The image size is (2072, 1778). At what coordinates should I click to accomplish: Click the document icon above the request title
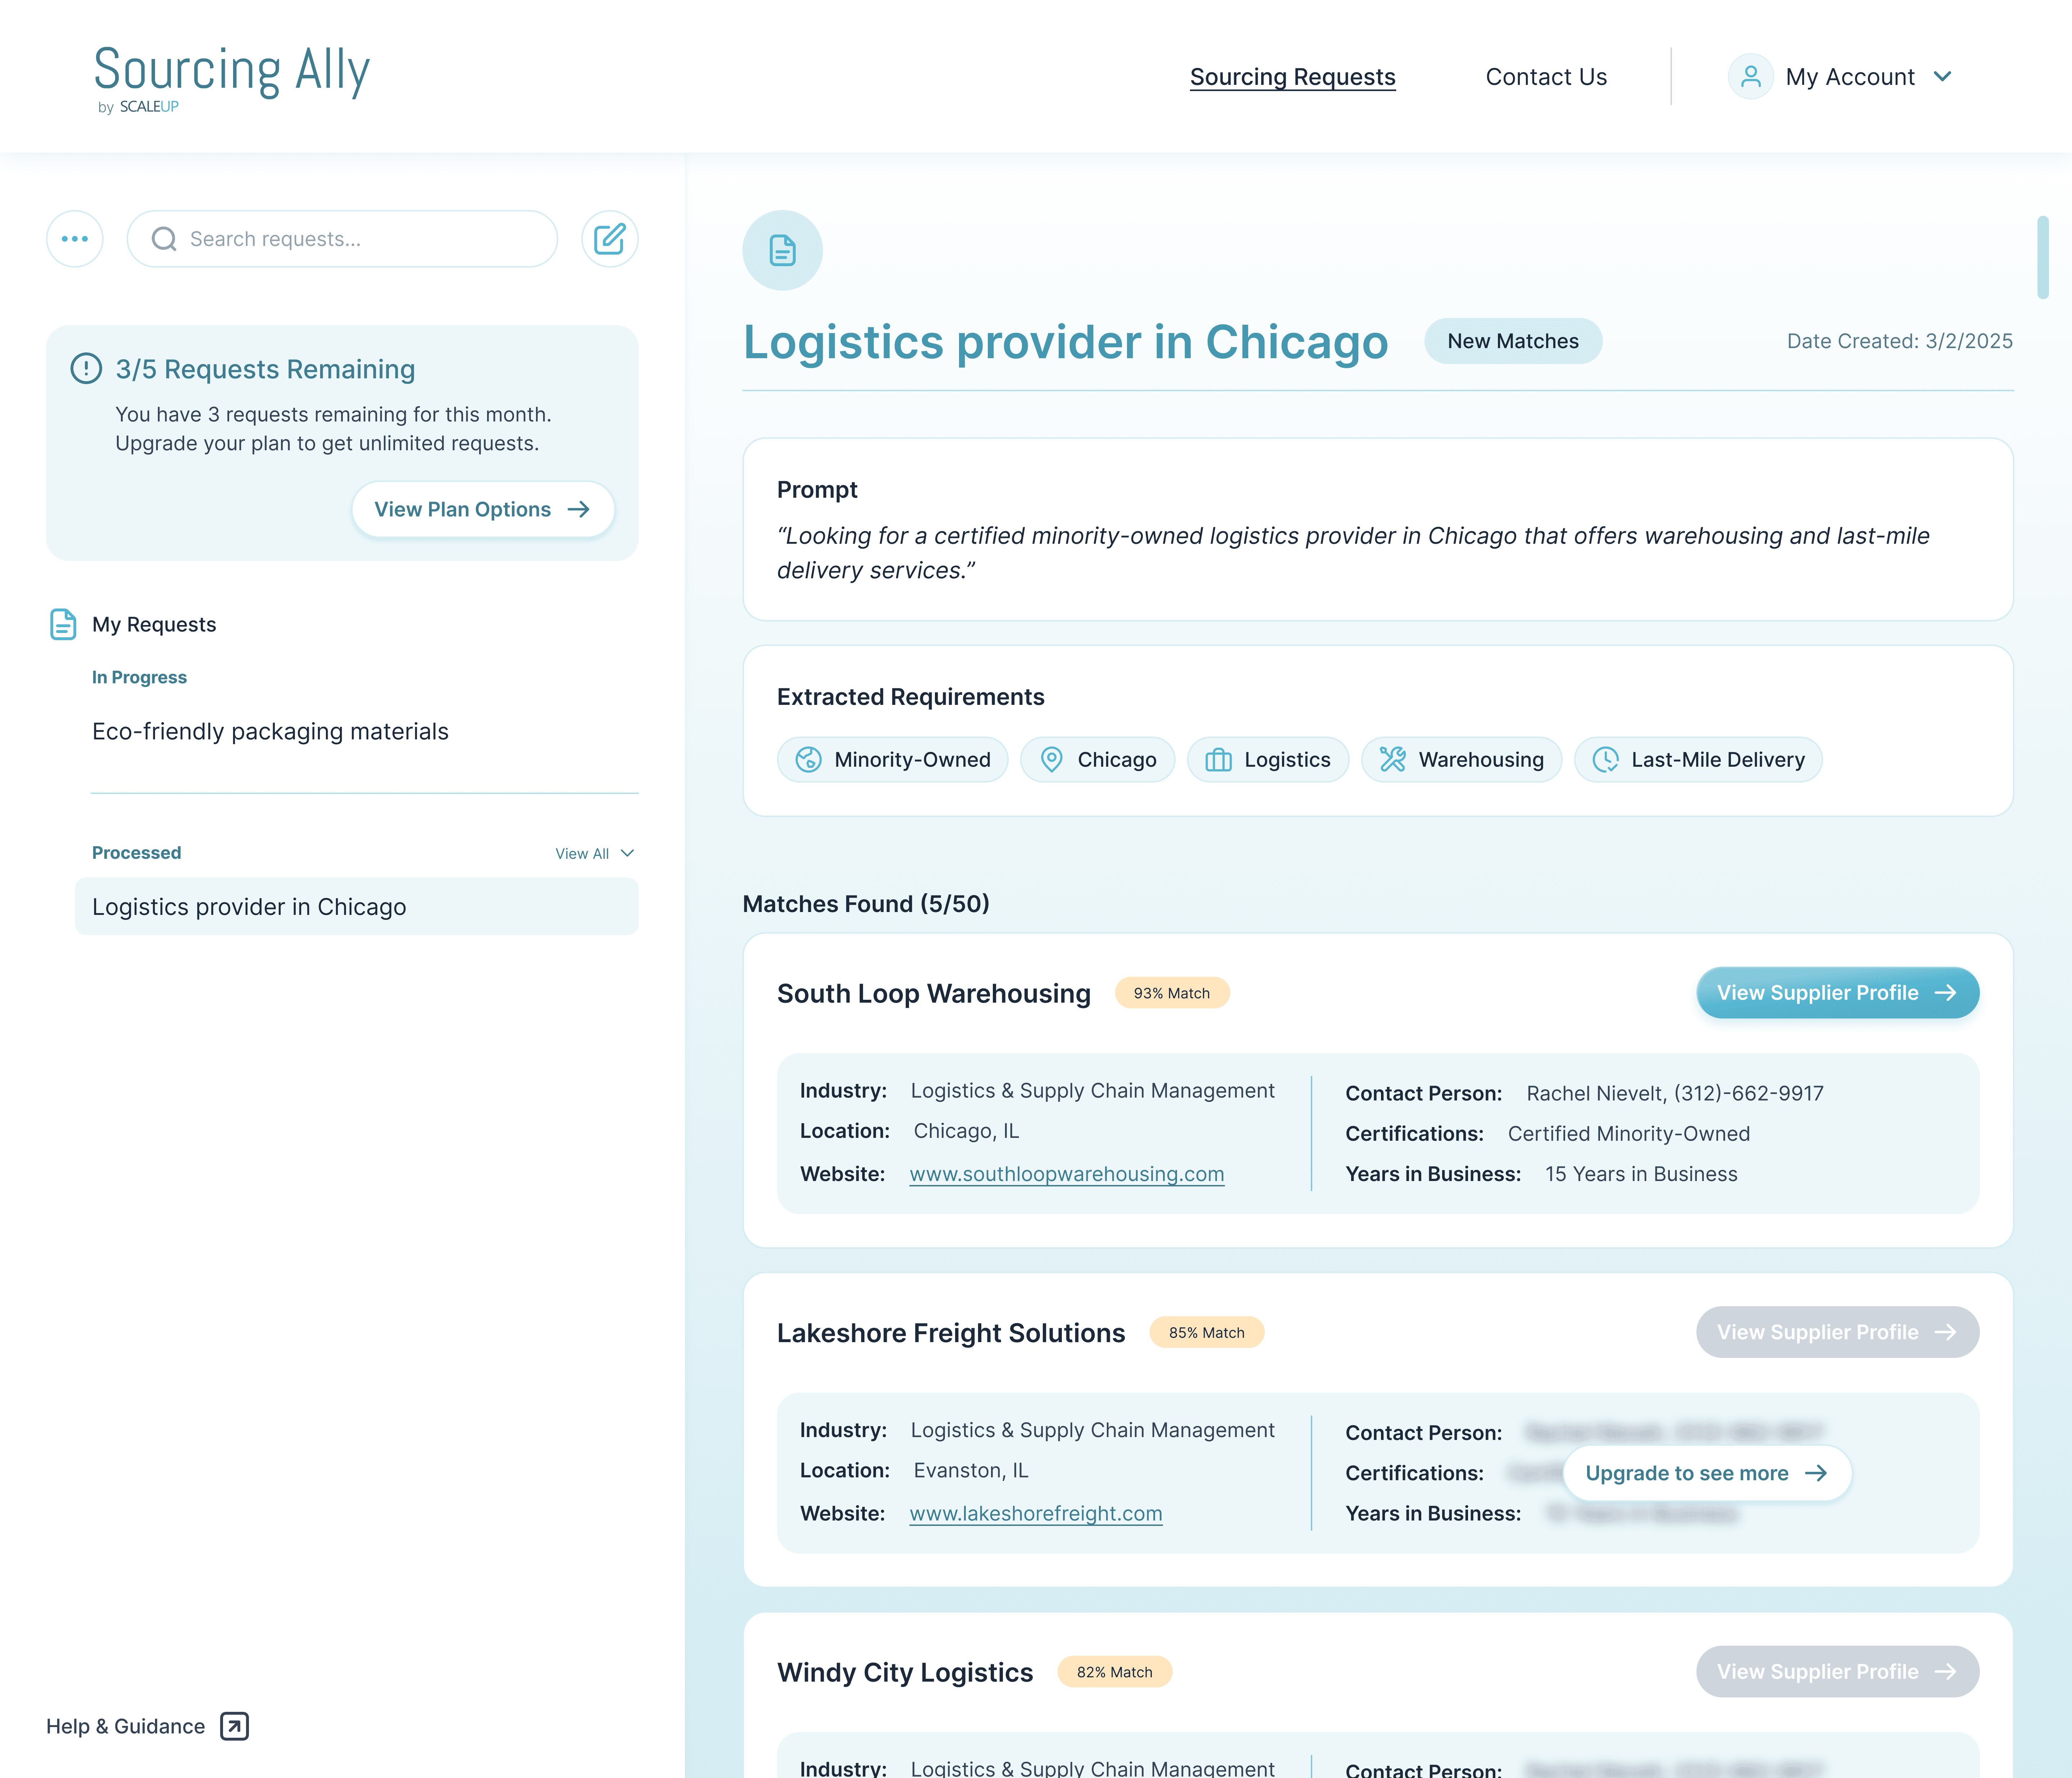point(783,250)
